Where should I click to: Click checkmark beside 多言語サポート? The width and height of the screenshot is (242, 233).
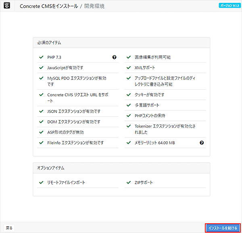129,105
